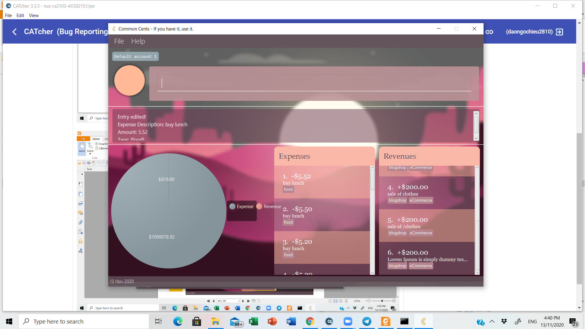The image size is (585, 329).
Task: Go to next page in PDF viewer
Action: coord(243,301)
